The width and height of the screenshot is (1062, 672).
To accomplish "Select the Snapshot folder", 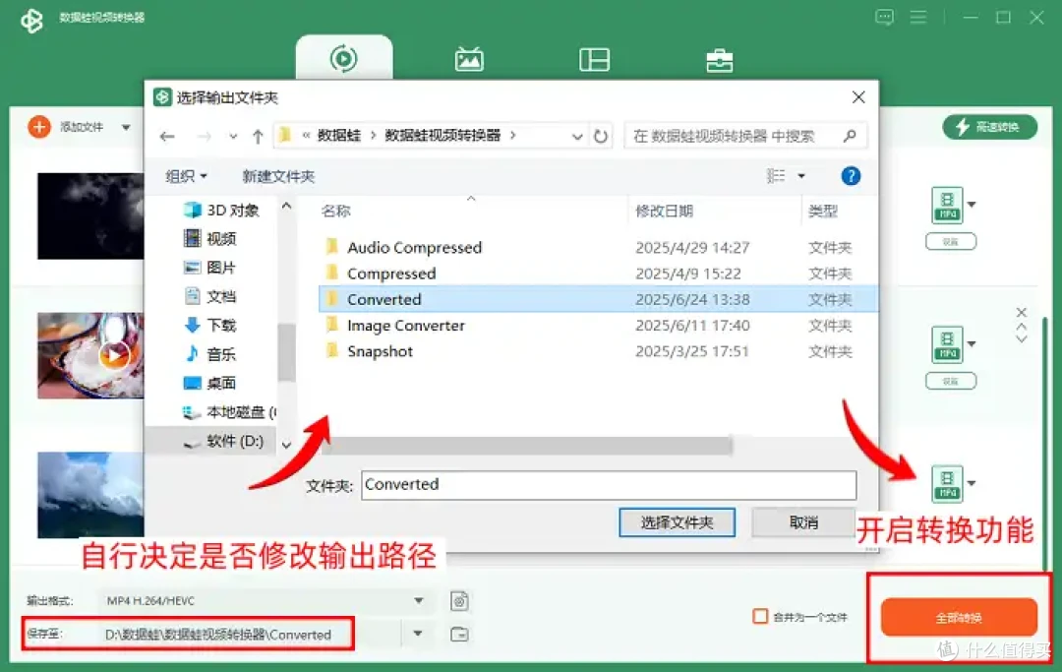I will (380, 351).
